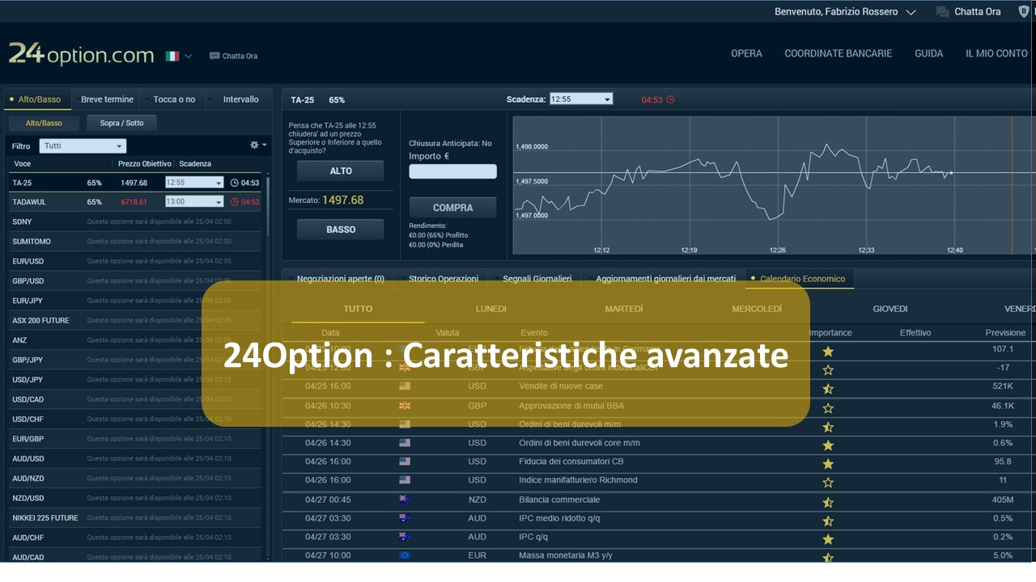
Task: Open COORDINATE BANCARIE in the top menu
Action: coord(838,53)
